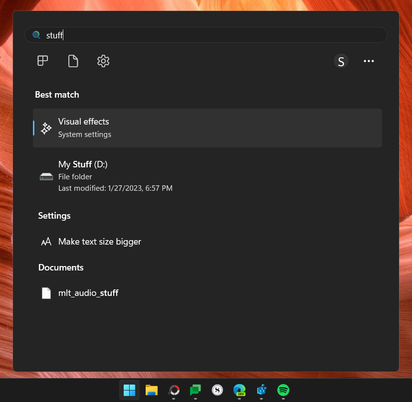Open the Make text size bigger icon
Image resolution: width=412 pixels, height=402 pixels.
(x=46, y=241)
